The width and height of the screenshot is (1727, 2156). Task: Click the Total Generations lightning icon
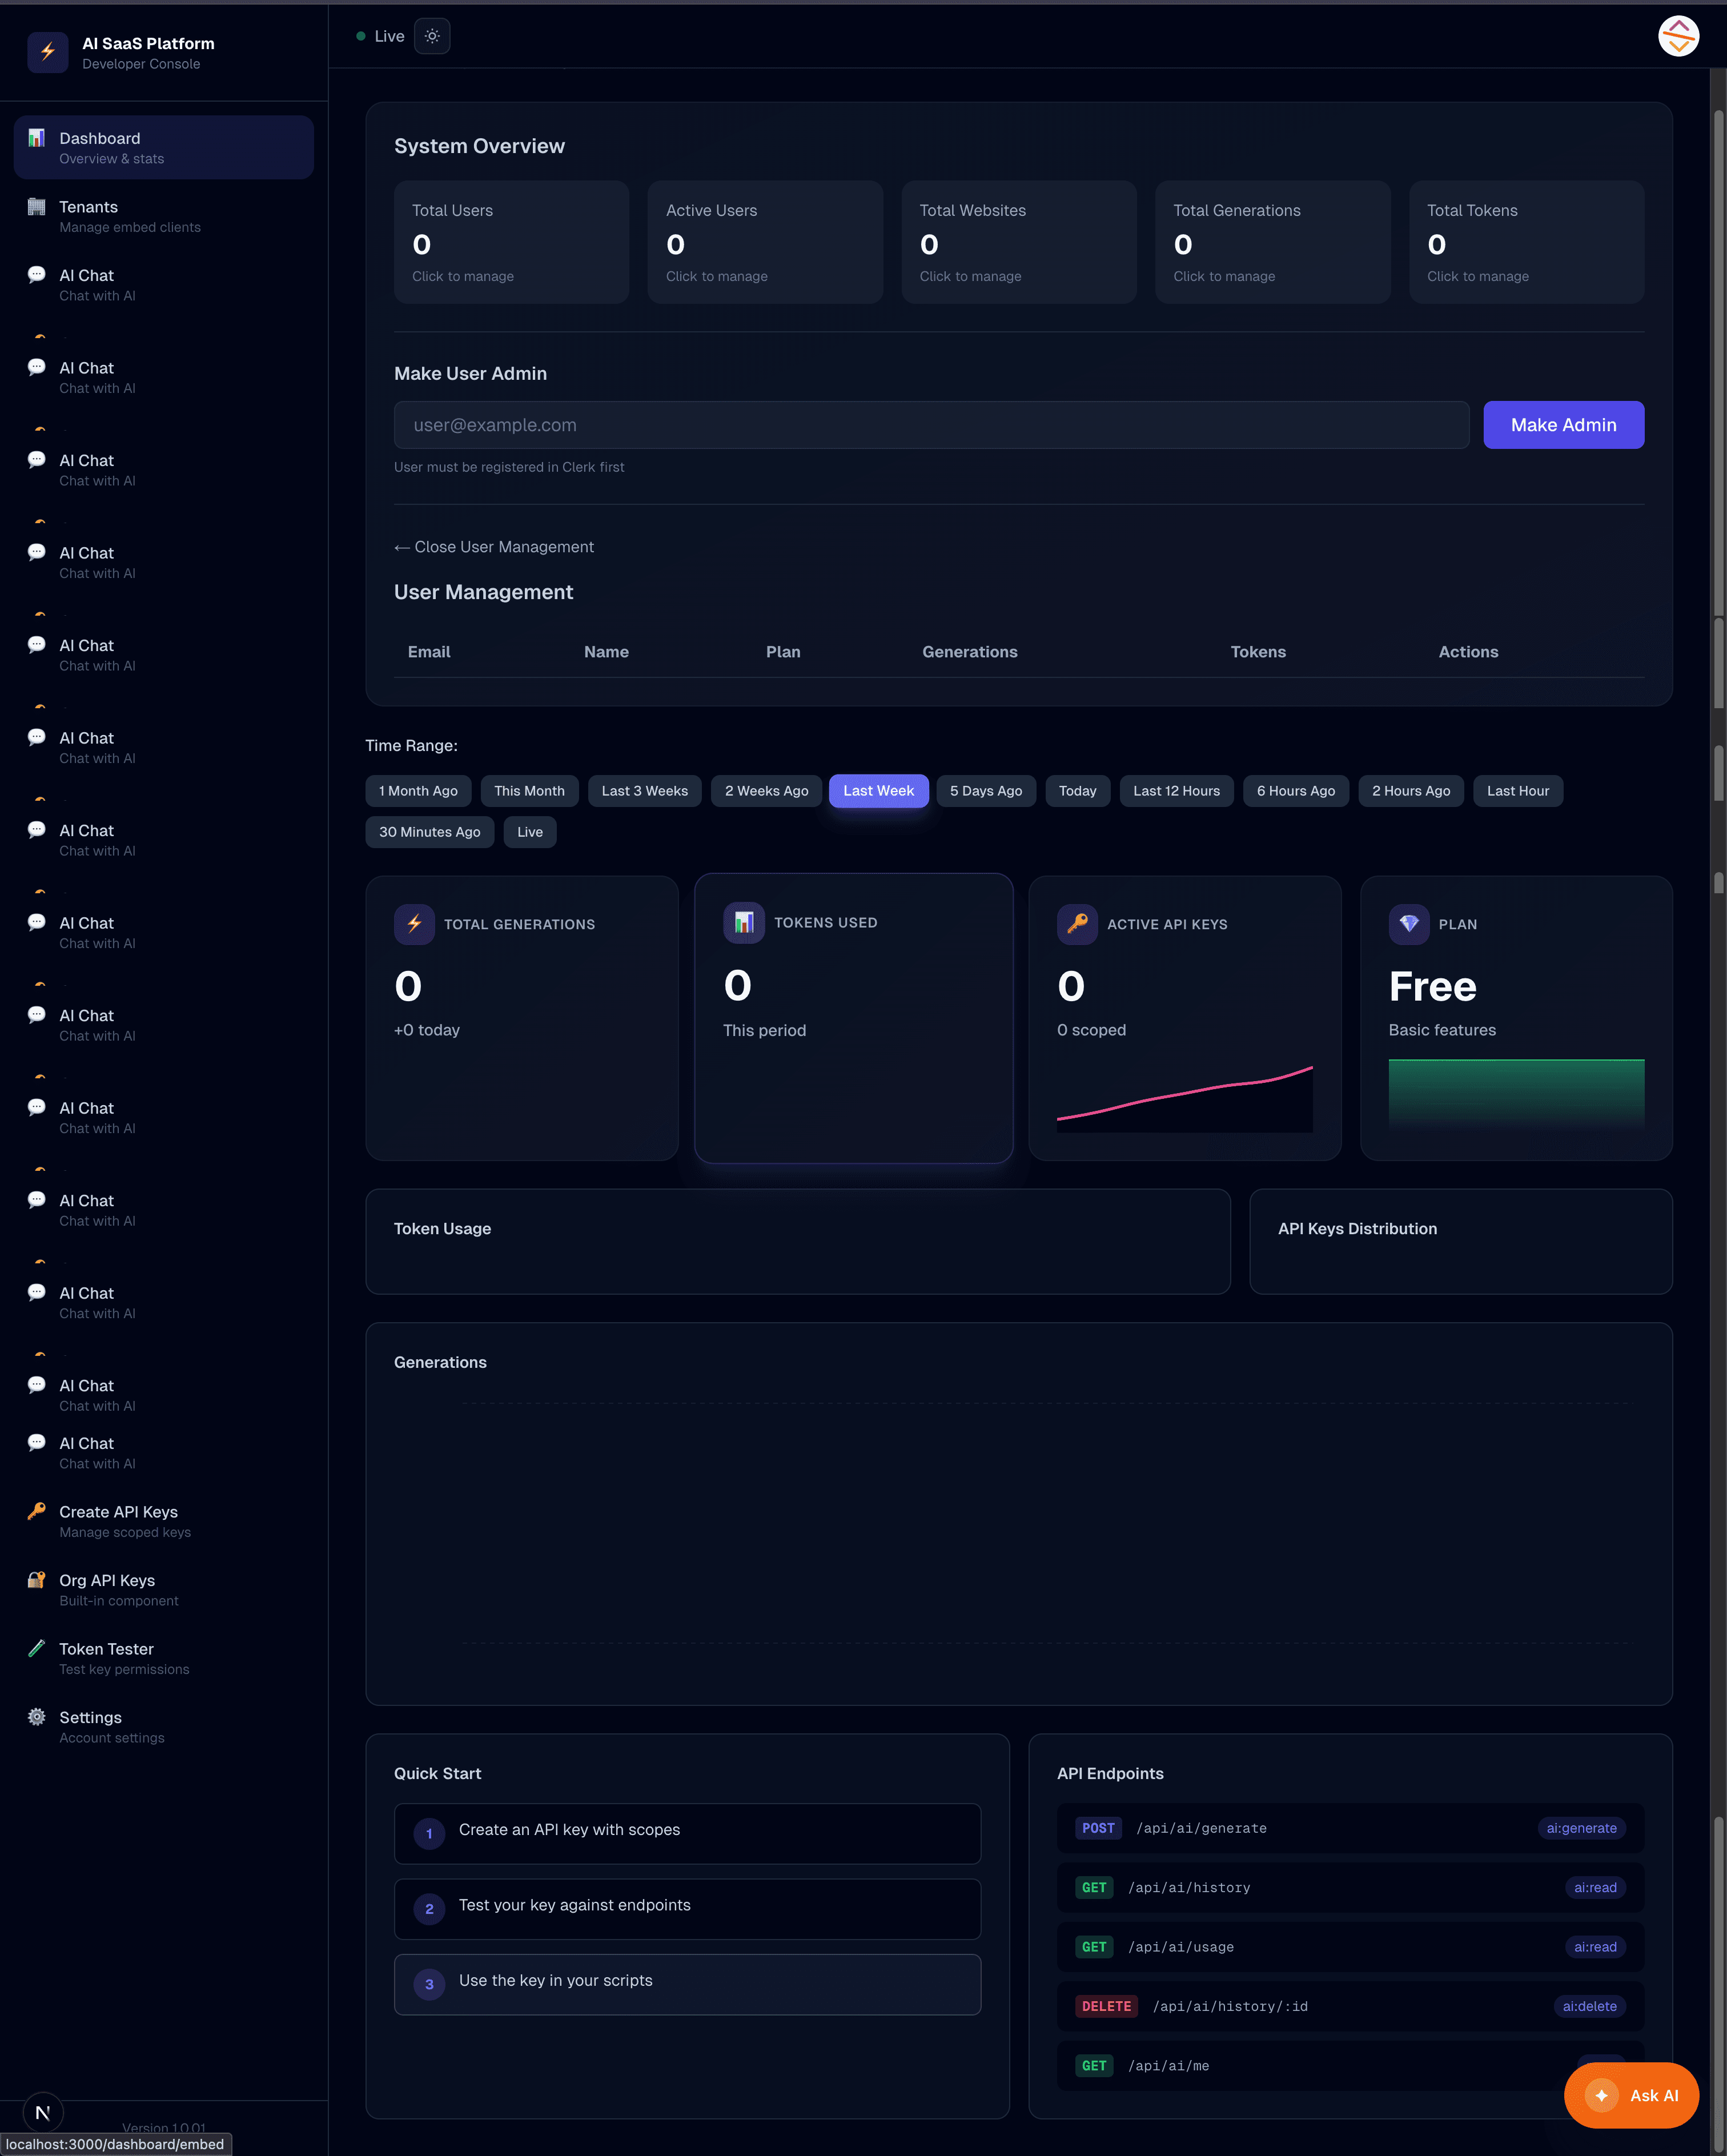(x=414, y=924)
